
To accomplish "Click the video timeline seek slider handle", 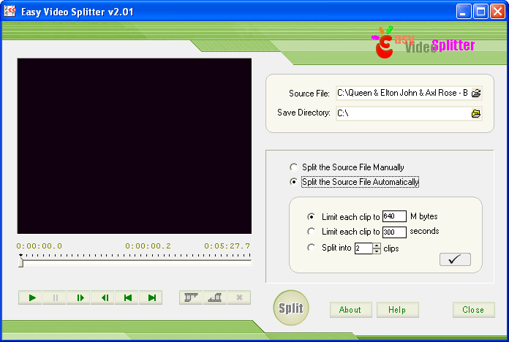I will [x=20, y=260].
